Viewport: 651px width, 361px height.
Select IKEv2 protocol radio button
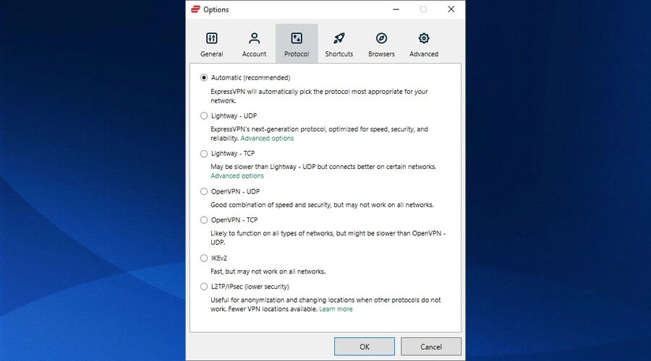click(204, 258)
